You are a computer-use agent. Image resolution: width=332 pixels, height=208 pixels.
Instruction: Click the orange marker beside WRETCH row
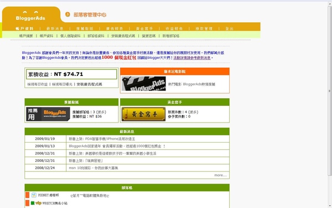[27, 203]
